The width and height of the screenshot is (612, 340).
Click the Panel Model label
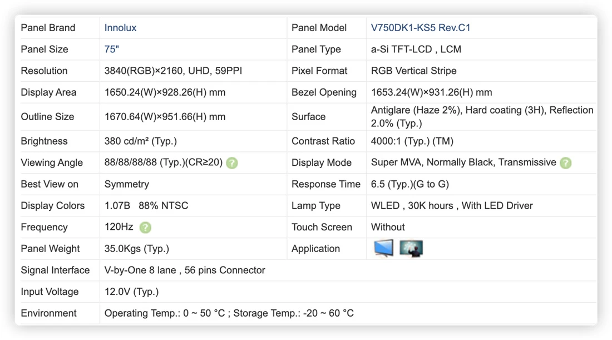(x=319, y=28)
